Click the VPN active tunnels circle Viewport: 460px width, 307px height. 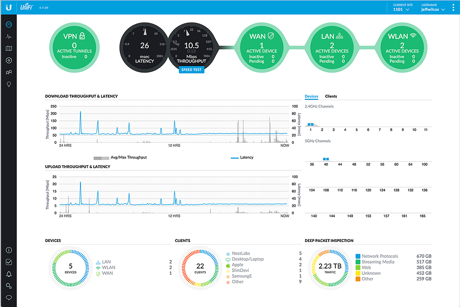pyautogui.click(x=74, y=48)
